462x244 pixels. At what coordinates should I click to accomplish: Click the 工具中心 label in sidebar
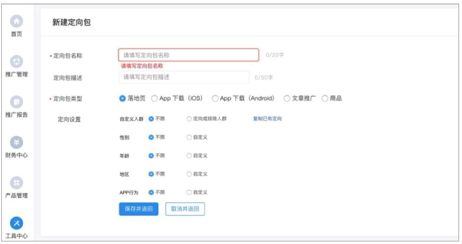[17, 236]
